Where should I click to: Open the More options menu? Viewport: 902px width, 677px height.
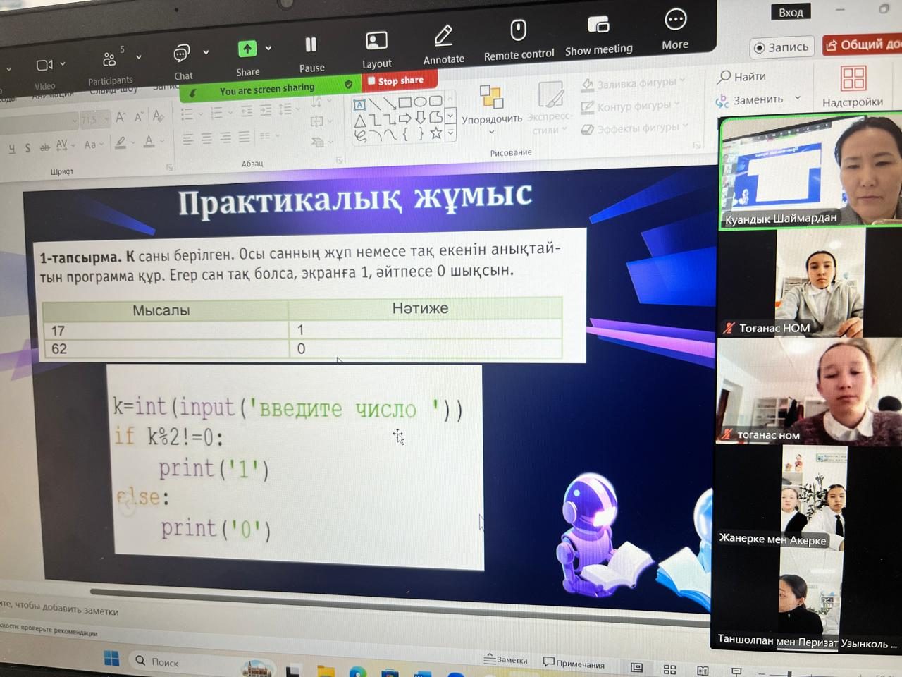click(x=675, y=21)
